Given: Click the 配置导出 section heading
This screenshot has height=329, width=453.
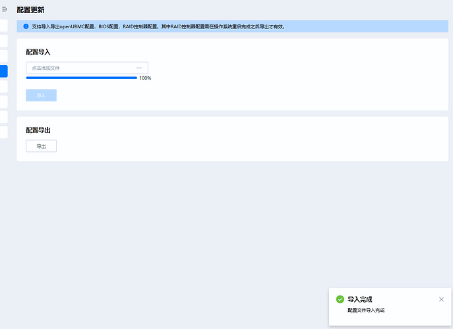Looking at the screenshot, I should pos(38,130).
